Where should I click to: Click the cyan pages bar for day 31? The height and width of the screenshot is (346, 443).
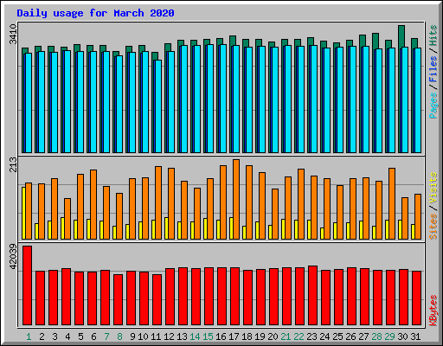418,100
